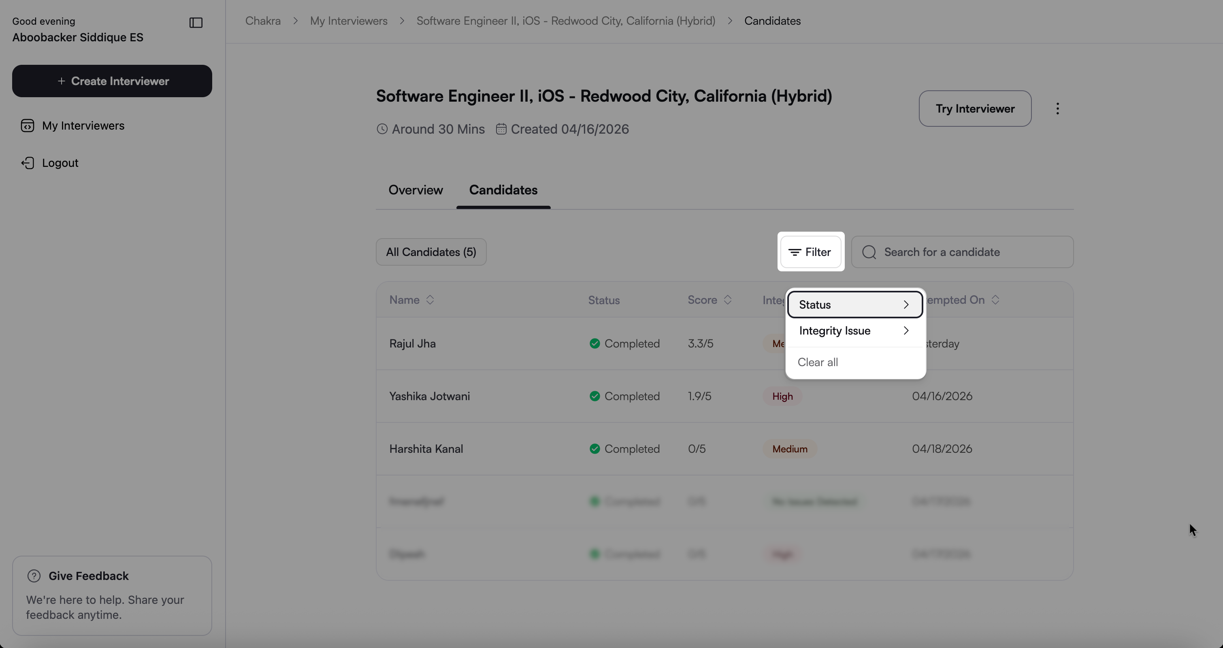Click the My Interviewers sidebar icon
Image resolution: width=1223 pixels, height=648 pixels.
tap(28, 126)
